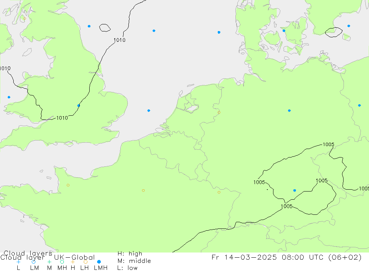The image size is (369, 271).
Task: Click the green open-circle MH legend symbol
Action: pos(62,262)
